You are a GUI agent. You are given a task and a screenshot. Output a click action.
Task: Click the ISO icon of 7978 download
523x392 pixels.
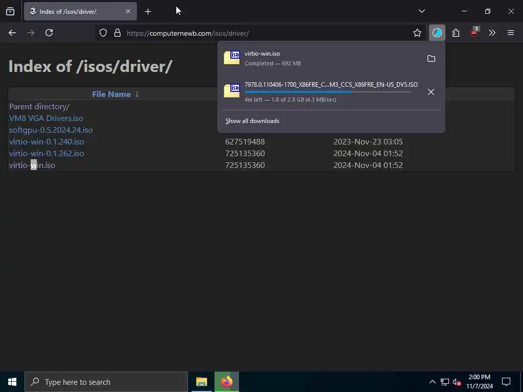(232, 91)
